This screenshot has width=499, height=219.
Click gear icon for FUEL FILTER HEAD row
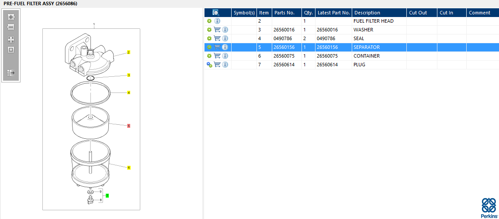[x=209, y=21]
